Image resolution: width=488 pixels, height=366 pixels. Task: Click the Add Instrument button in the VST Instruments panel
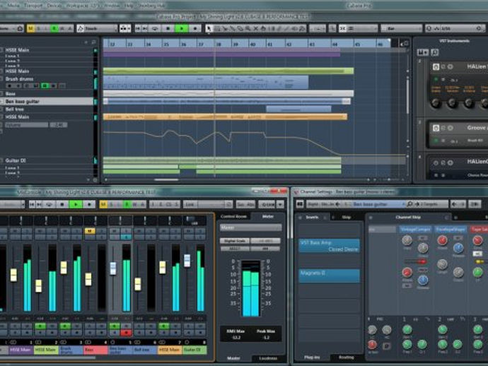pyautogui.click(x=423, y=52)
